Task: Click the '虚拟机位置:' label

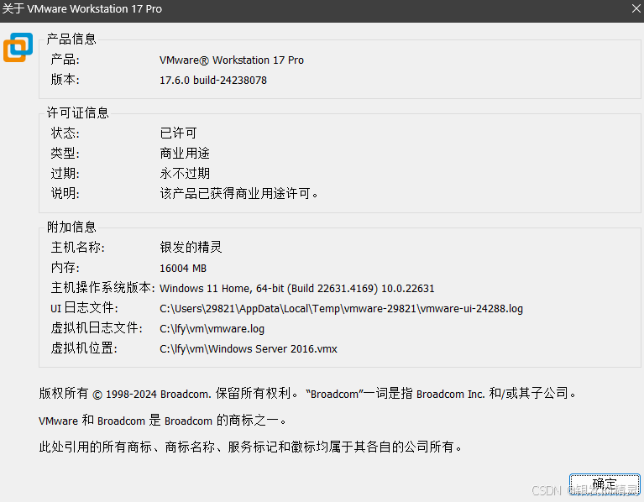Action: pos(84,348)
